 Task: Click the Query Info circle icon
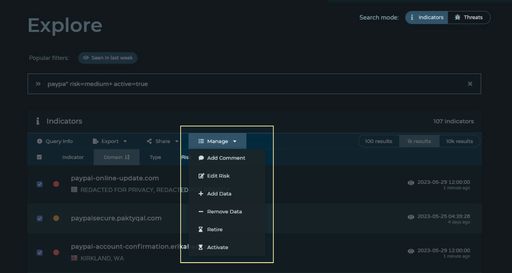click(x=40, y=141)
